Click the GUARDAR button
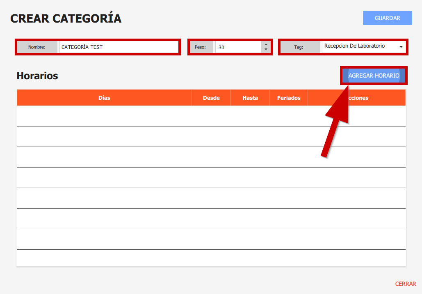 pos(387,18)
